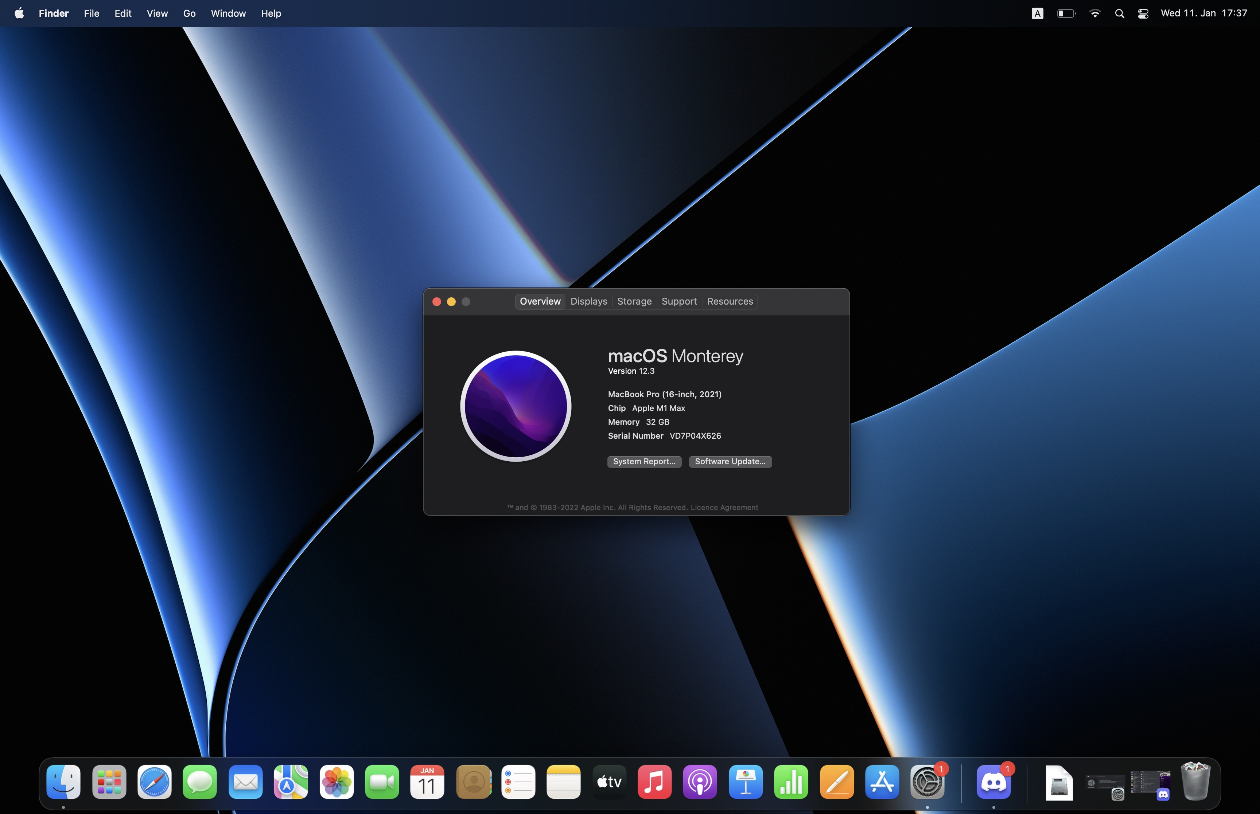This screenshot has width=1260, height=814.
Task: Click the battery status indicator
Action: coord(1065,14)
